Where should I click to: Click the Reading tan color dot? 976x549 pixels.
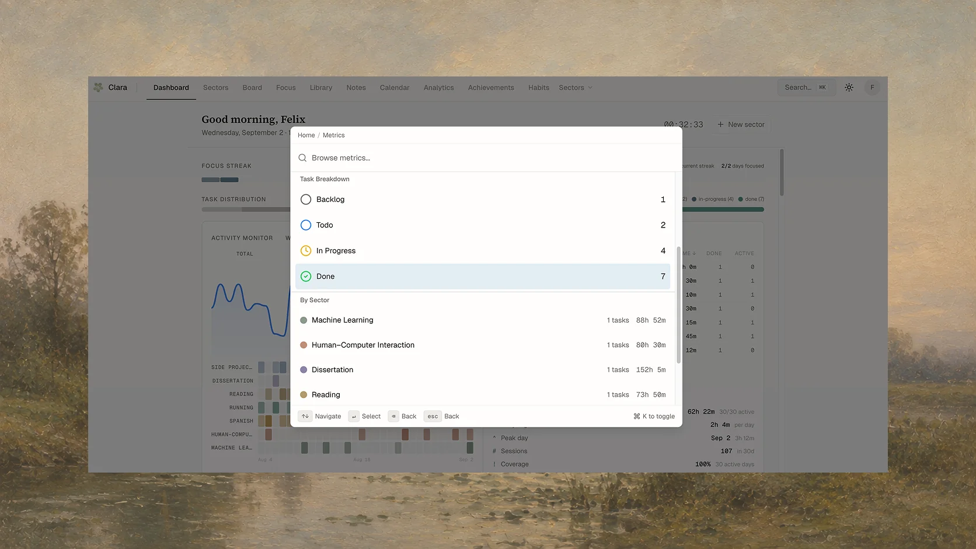(304, 395)
